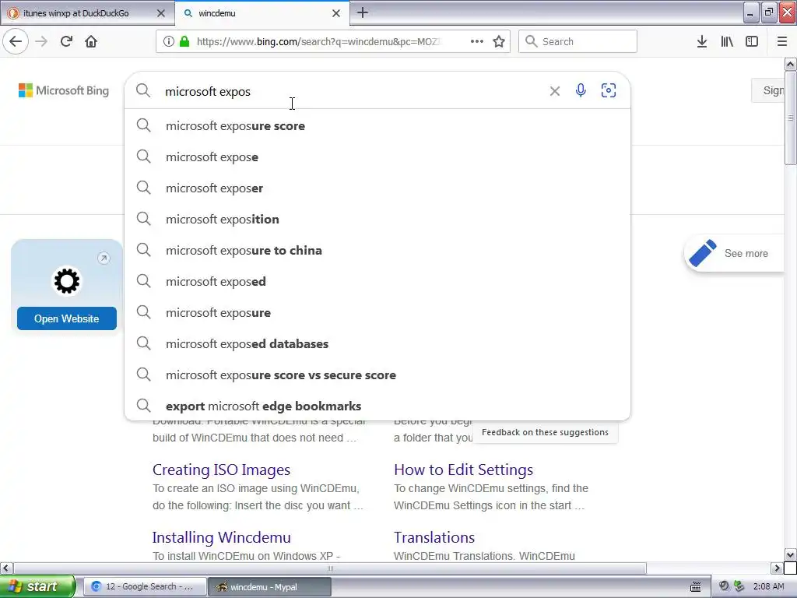This screenshot has height=598, width=797.
Task: Click magnifier icon in Bing search box
Action: (143, 91)
